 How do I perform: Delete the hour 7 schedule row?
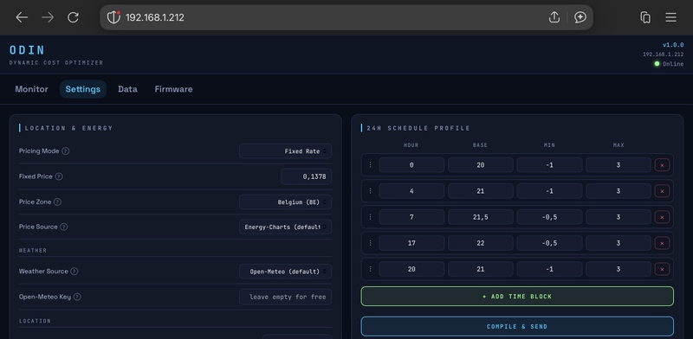[x=662, y=217]
